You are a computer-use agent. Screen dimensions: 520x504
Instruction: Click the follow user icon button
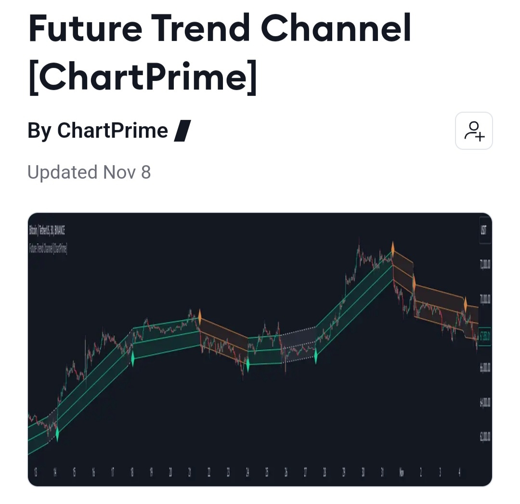(474, 131)
